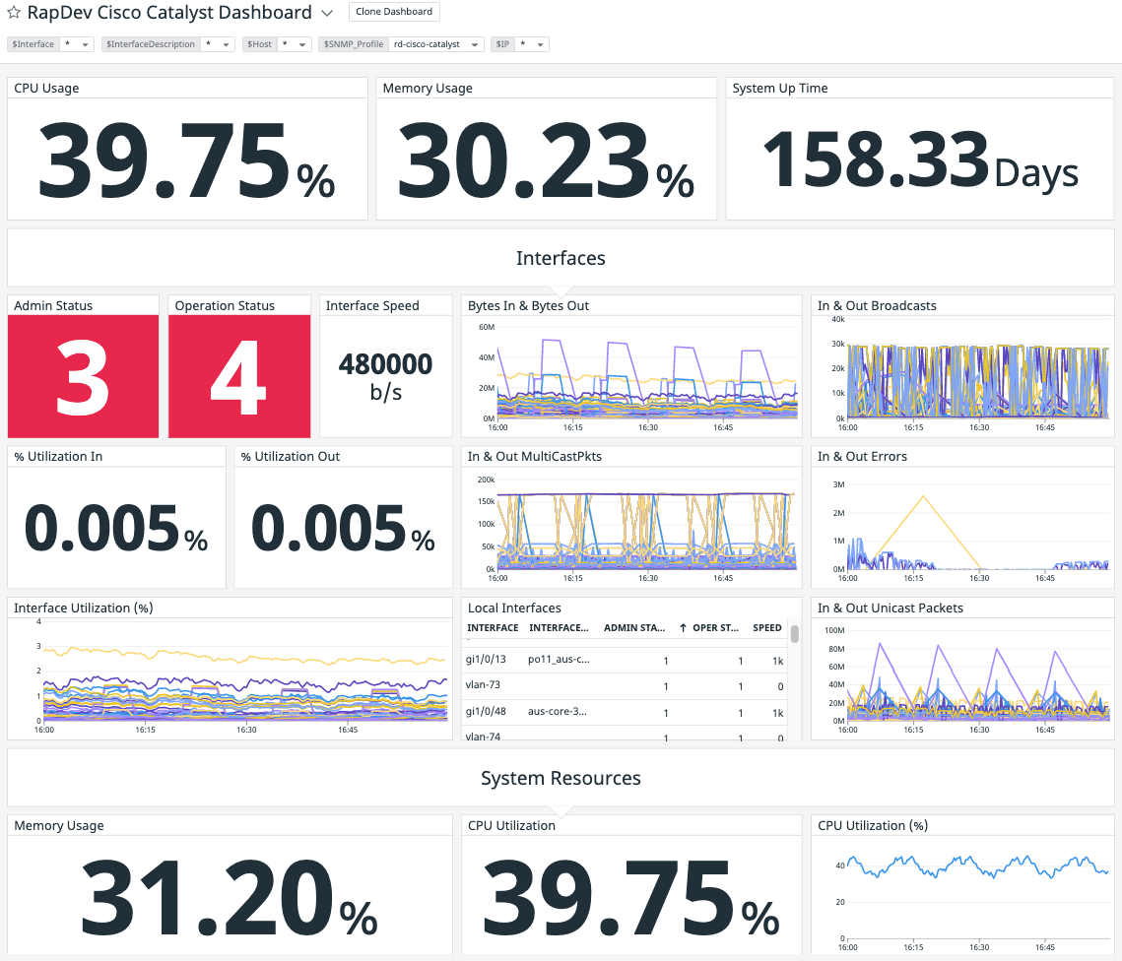Click the po11_aus-c... description cell

tap(559, 660)
